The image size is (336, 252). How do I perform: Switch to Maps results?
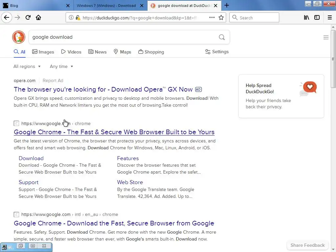(122, 52)
